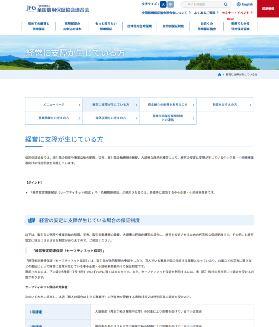Select 事業承継をお考えの方 tab
The width and height of the screenshot is (279, 327).
click(54, 118)
